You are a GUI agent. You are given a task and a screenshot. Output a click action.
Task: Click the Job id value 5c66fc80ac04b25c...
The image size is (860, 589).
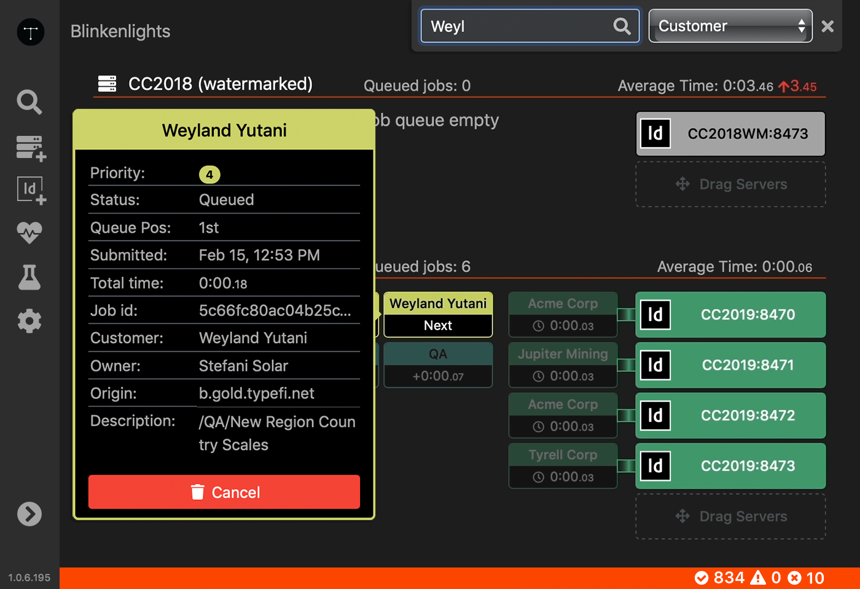pyautogui.click(x=275, y=310)
